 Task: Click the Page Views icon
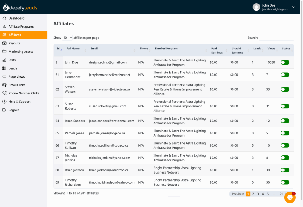(4, 77)
